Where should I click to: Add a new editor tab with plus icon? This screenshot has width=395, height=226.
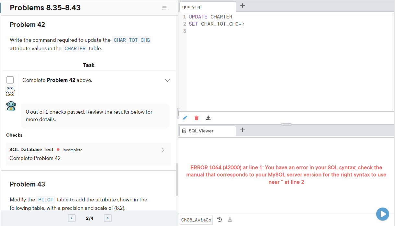point(243,6)
